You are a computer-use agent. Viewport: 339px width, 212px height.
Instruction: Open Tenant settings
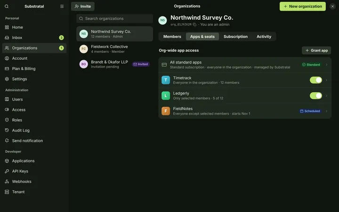tap(34, 192)
